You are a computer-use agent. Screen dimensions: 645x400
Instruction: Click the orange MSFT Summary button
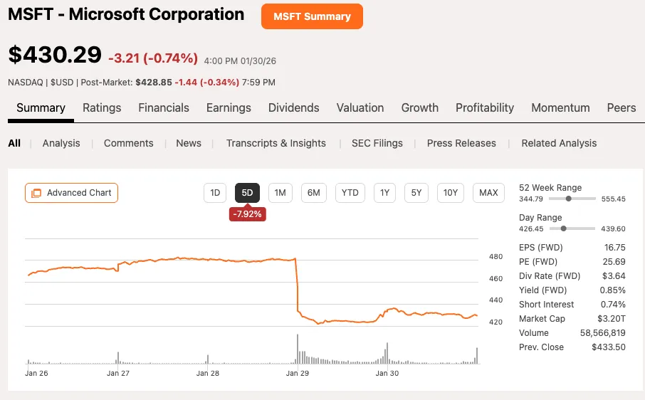312,16
